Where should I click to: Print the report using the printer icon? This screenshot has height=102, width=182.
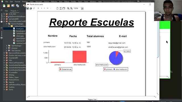31,8
